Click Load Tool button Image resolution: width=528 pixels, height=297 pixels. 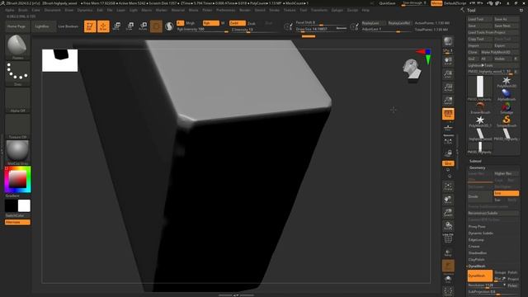(480, 19)
